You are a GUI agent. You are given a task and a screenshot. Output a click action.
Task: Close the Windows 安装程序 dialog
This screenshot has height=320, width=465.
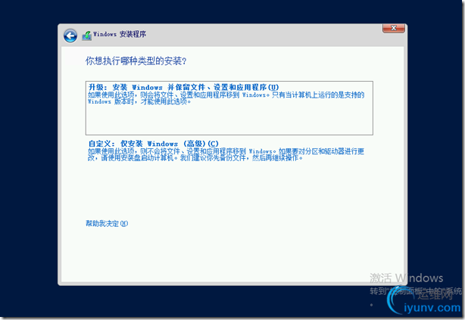point(394,28)
